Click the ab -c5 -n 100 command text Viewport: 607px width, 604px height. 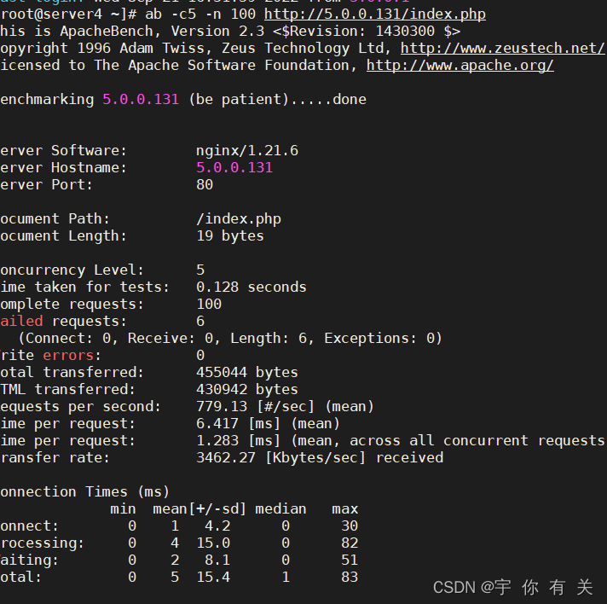pyautogui.click(x=200, y=15)
